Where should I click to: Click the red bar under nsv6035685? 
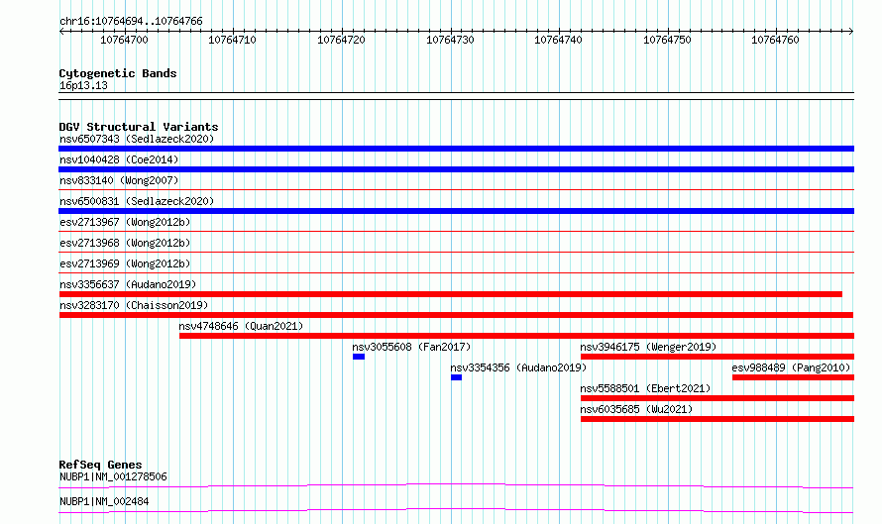(x=717, y=419)
